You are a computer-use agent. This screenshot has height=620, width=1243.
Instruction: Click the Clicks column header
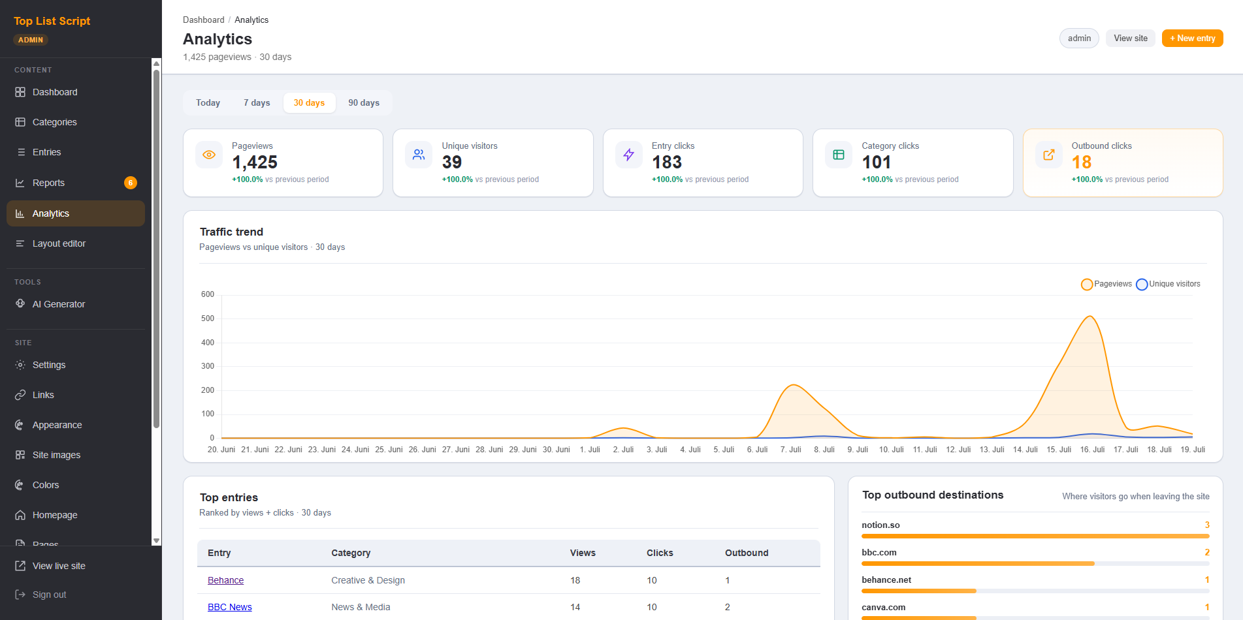[660, 553]
